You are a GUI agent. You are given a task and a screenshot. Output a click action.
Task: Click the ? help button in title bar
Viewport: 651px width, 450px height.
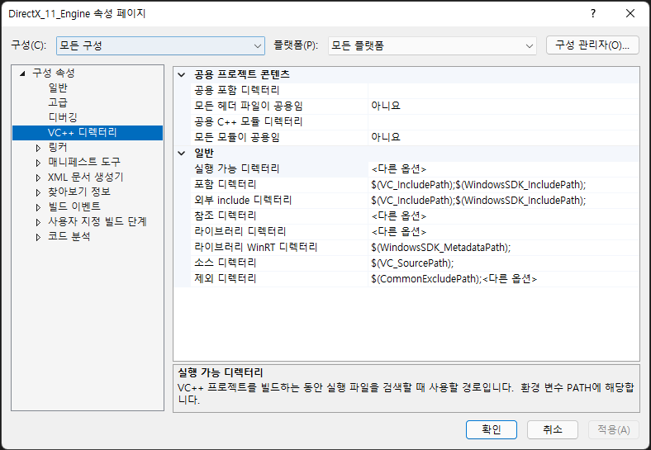pos(593,13)
